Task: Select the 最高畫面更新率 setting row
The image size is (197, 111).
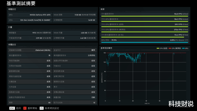Action: 75,55
